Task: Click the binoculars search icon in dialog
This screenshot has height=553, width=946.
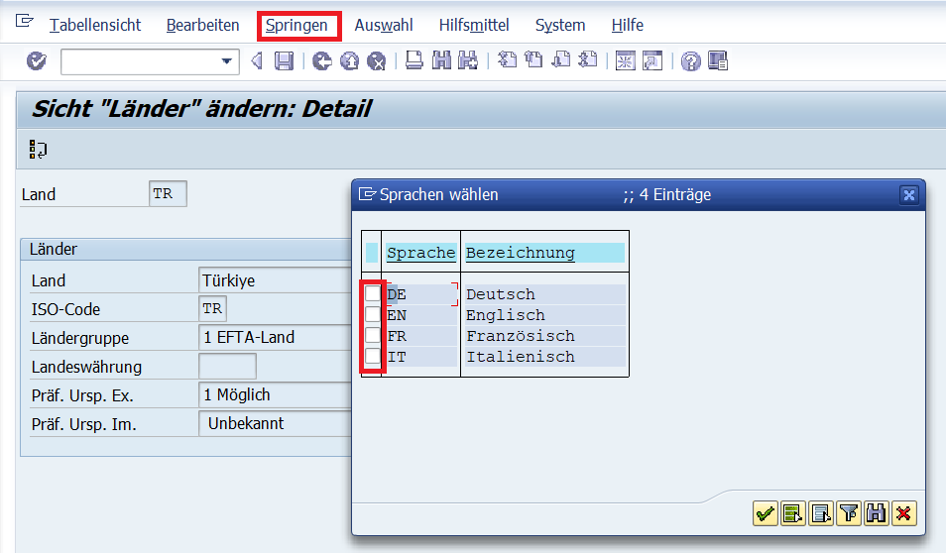Action: [x=876, y=513]
